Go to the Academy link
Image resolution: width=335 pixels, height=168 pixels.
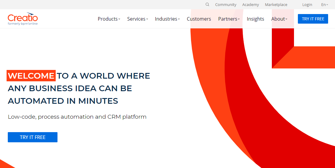pyautogui.click(x=250, y=5)
